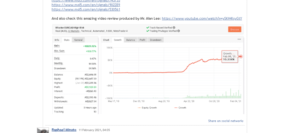Screen dimensions: 283x133
Task: Open the chart options ellipsis menu
Action: pos(239,39)
